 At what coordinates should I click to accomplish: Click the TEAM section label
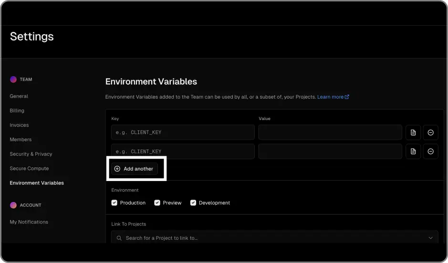[x=26, y=79]
